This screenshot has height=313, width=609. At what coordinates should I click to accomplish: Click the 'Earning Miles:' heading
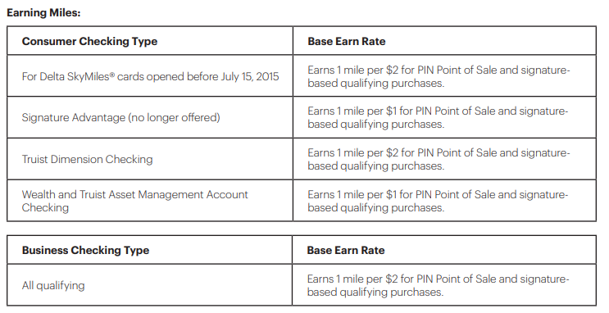pos(43,12)
